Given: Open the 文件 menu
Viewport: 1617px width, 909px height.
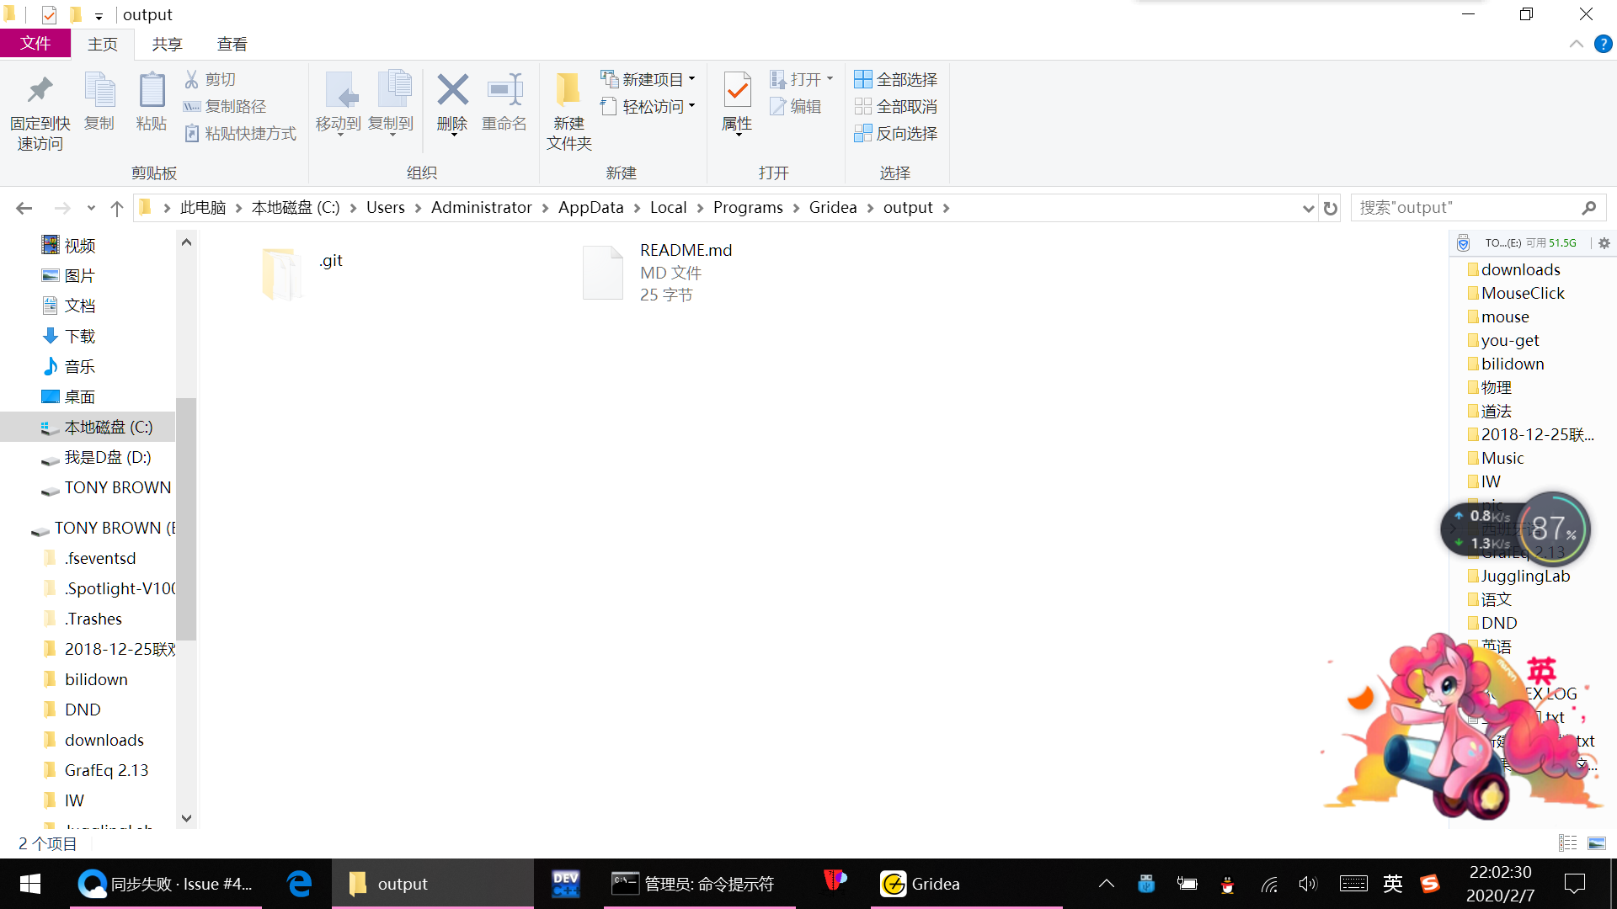Looking at the screenshot, I should [35, 44].
